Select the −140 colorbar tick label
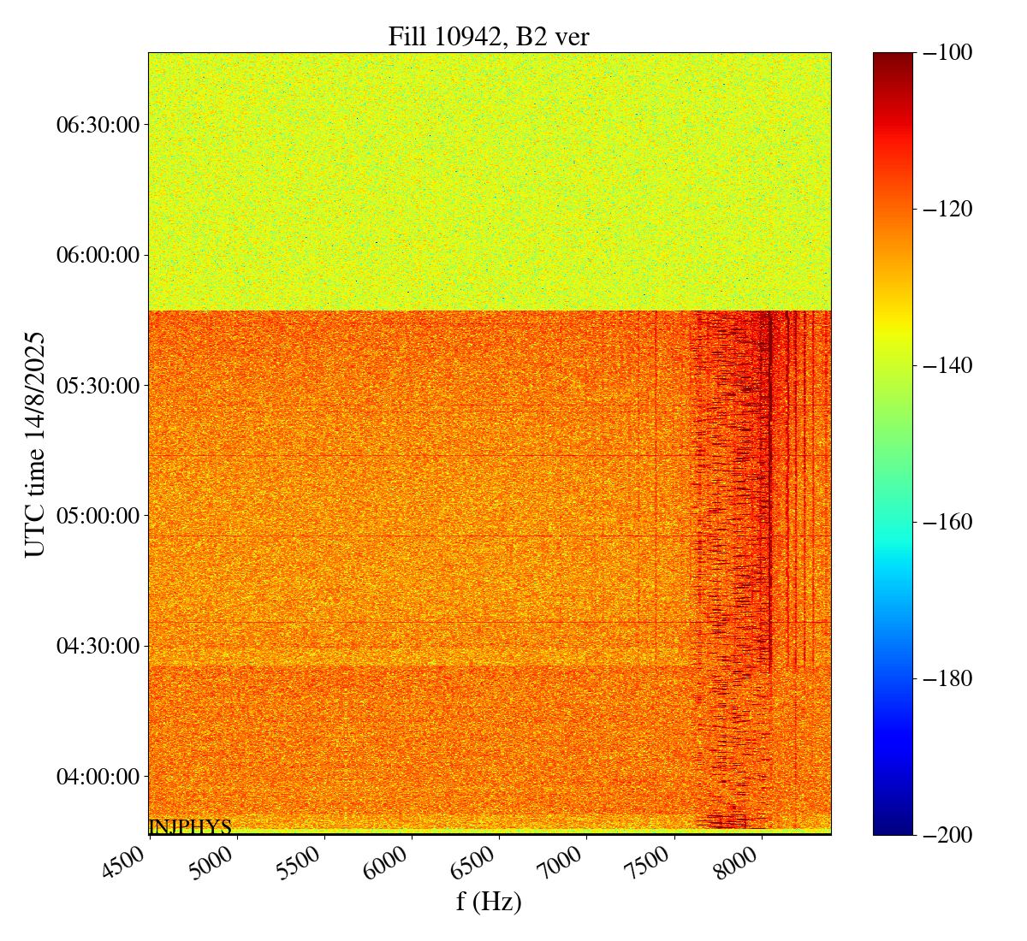1027x941 pixels. click(943, 365)
